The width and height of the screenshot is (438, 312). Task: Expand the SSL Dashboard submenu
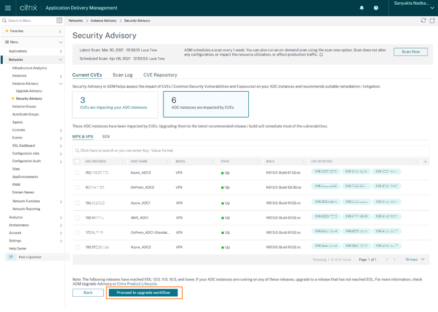coord(61,146)
